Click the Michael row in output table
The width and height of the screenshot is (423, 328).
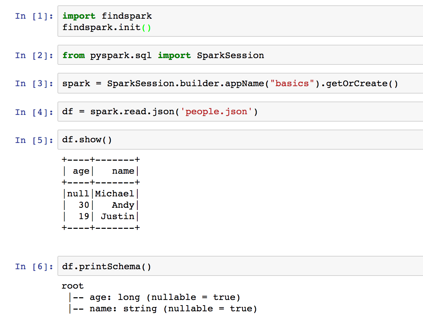[x=101, y=194]
